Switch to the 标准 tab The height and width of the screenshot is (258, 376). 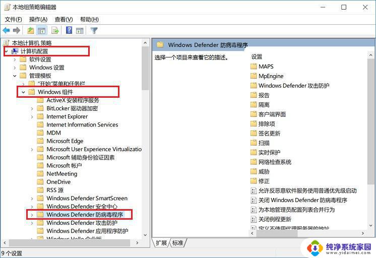tap(178, 243)
